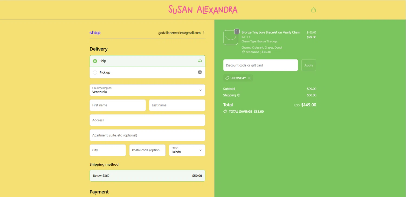Screen dimensions: 406x197
Task: Focus the City field
Action: coord(108,150)
